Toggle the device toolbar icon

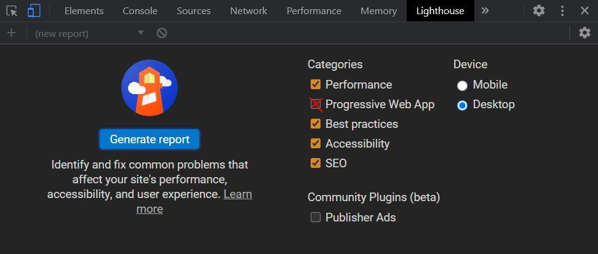[x=34, y=11]
